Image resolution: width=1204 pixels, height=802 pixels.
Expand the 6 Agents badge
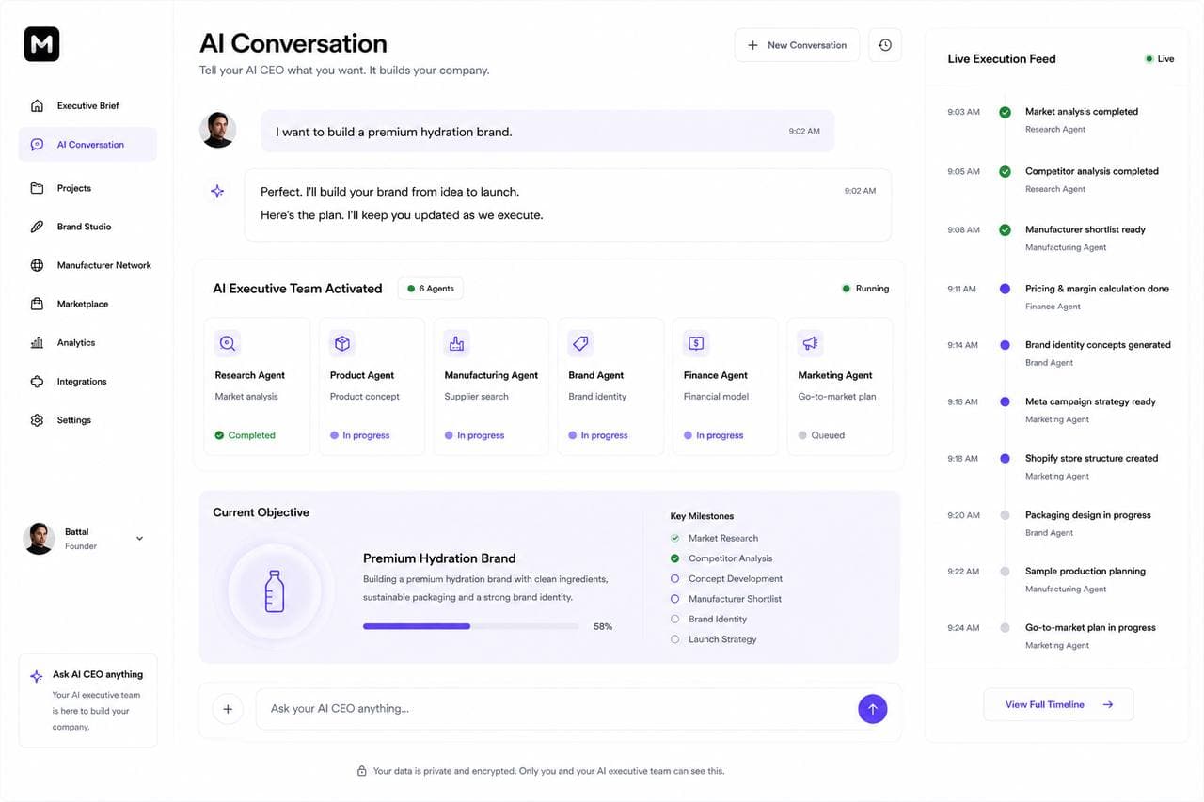coord(431,289)
